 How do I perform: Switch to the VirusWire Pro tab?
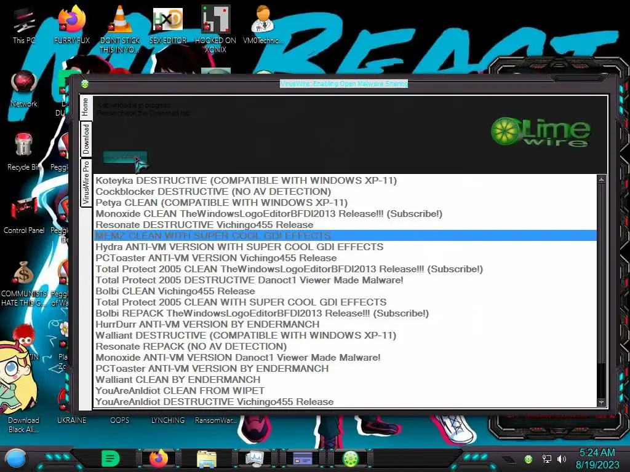click(86, 183)
